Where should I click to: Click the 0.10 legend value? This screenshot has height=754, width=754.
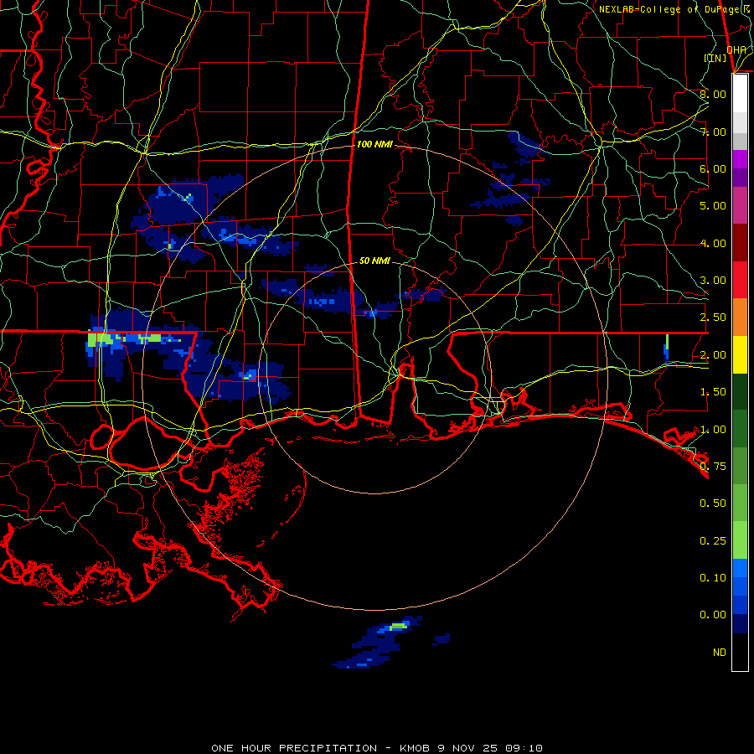point(713,578)
